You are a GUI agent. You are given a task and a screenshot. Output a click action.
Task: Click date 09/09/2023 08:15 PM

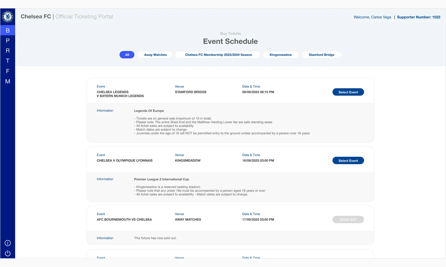[x=258, y=92]
